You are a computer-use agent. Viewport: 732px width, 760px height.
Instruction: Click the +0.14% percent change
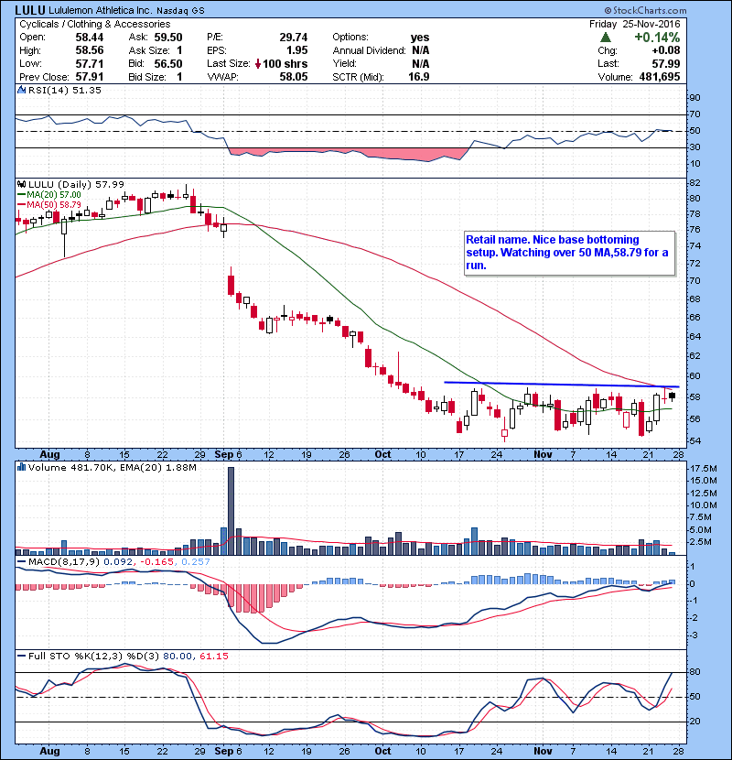pyautogui.click(x=657, y=38)
